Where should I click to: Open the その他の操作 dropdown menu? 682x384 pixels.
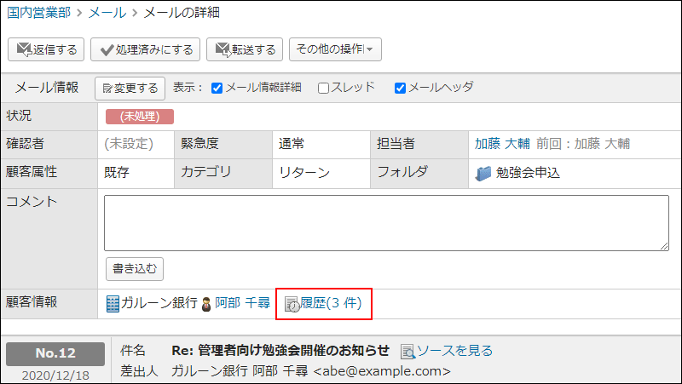(x=335, y=49)
